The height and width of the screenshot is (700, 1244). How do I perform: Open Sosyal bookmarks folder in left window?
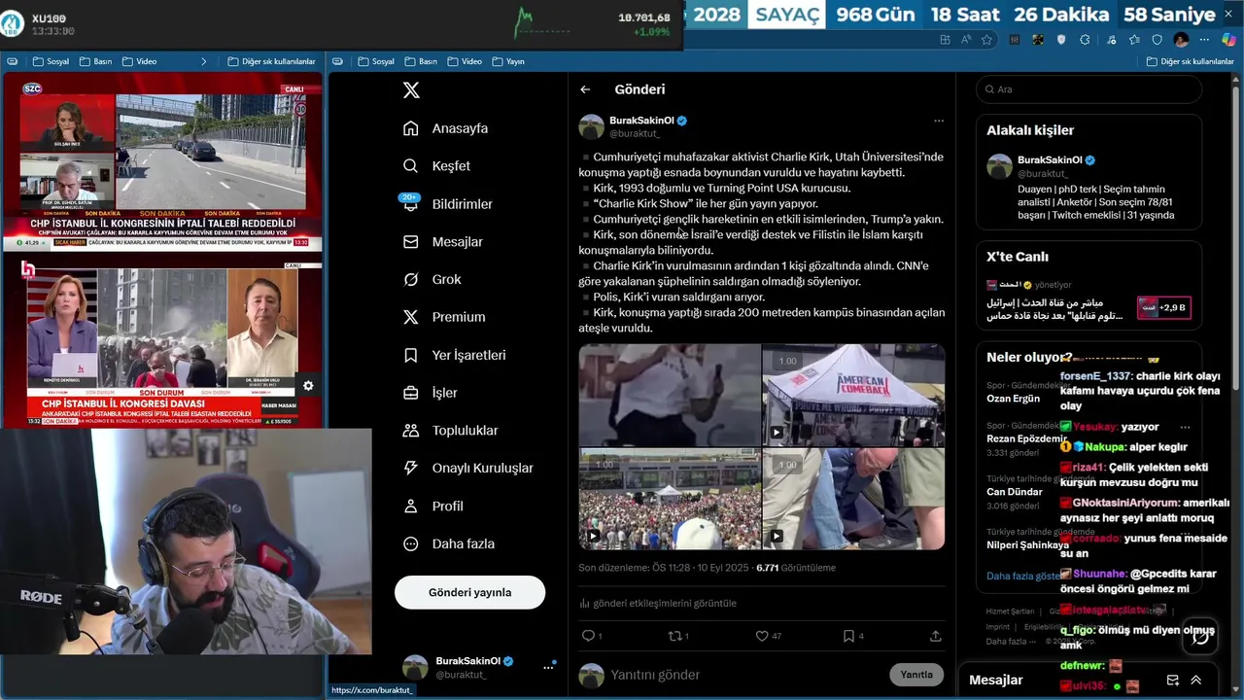click(50, 61)
